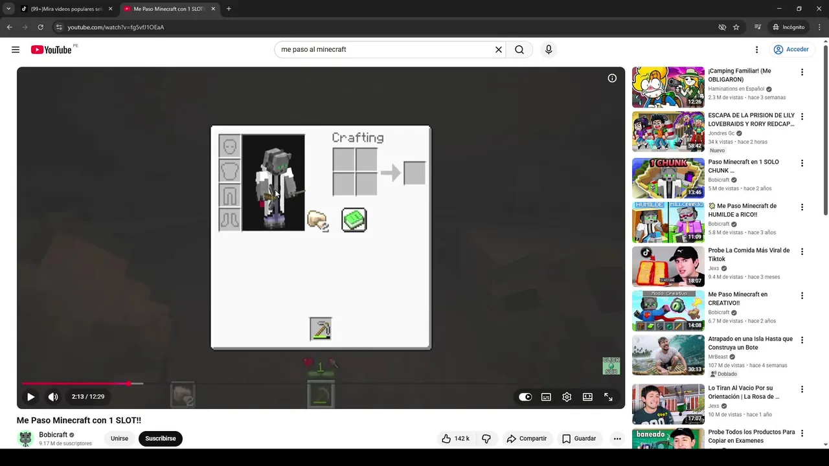Open options for HUMILDE a RICO video
The height and width of the screenshot is (466, 829).
pos(802,207)
